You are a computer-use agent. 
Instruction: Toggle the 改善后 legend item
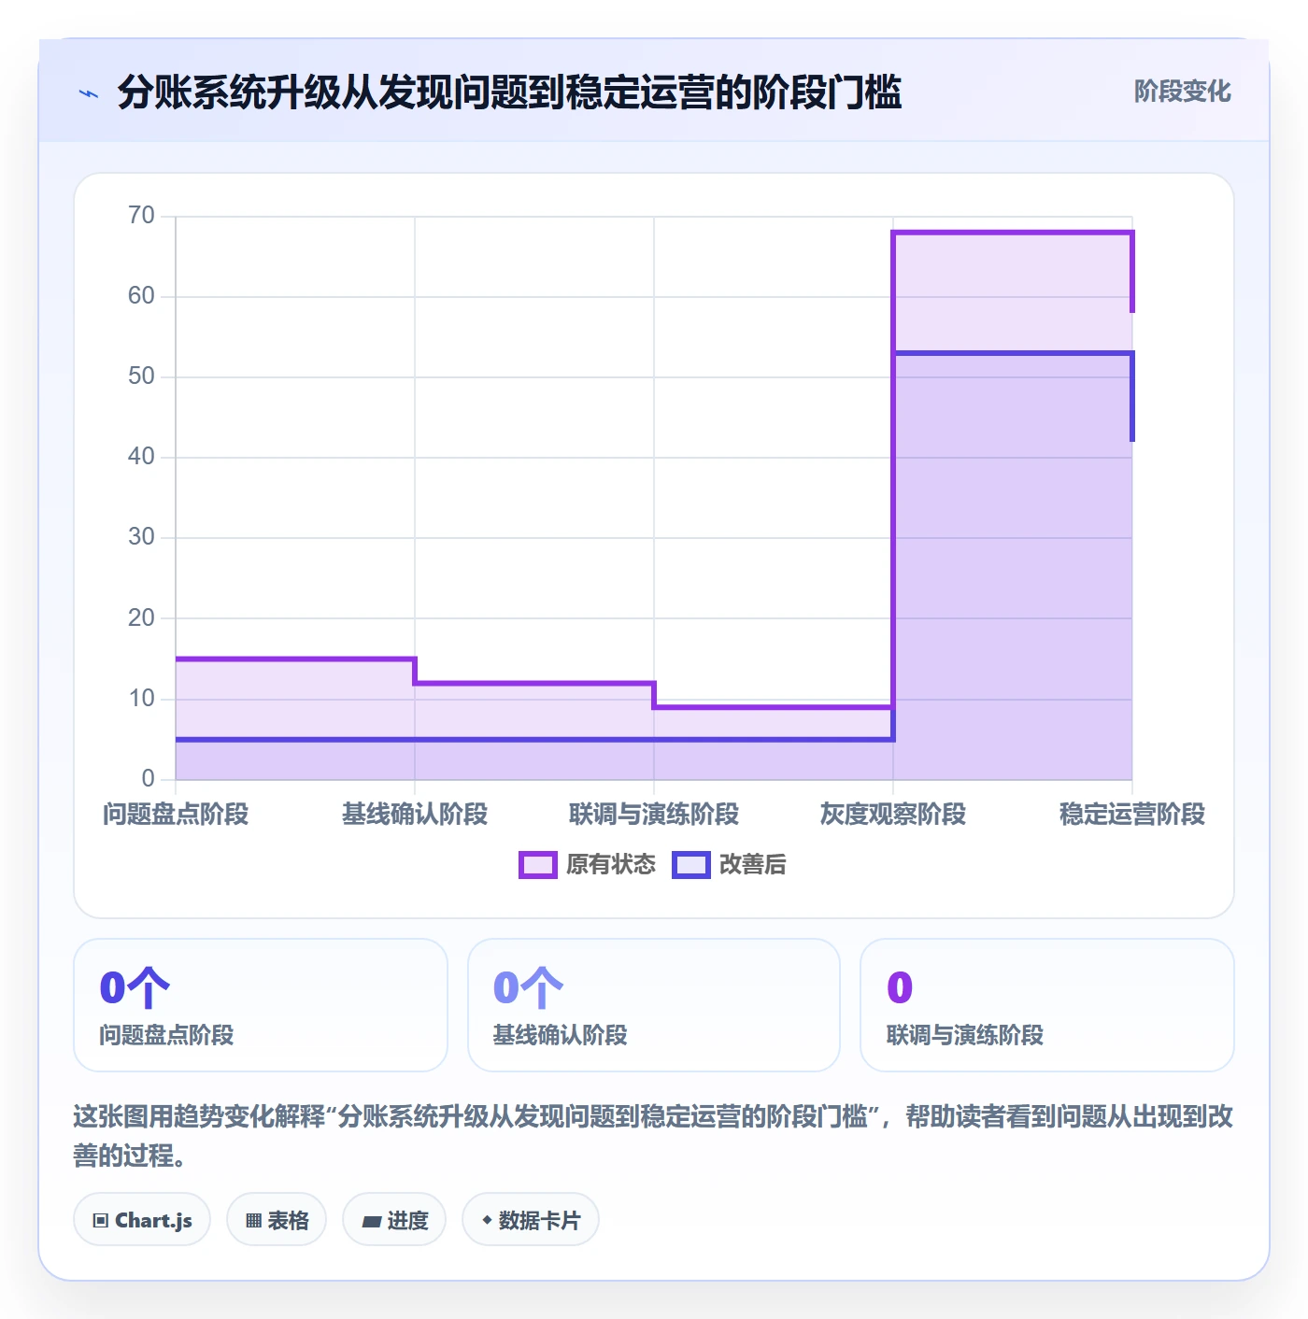(730, 864)
